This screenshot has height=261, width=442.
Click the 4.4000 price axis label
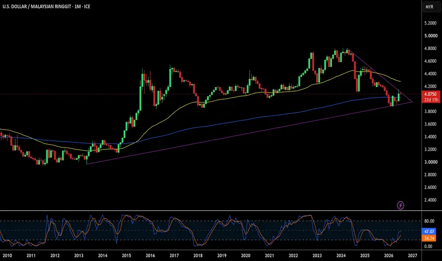click(431, 74)
